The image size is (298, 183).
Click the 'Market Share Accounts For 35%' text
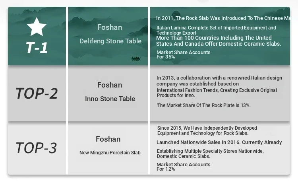(x=184, y=55)
